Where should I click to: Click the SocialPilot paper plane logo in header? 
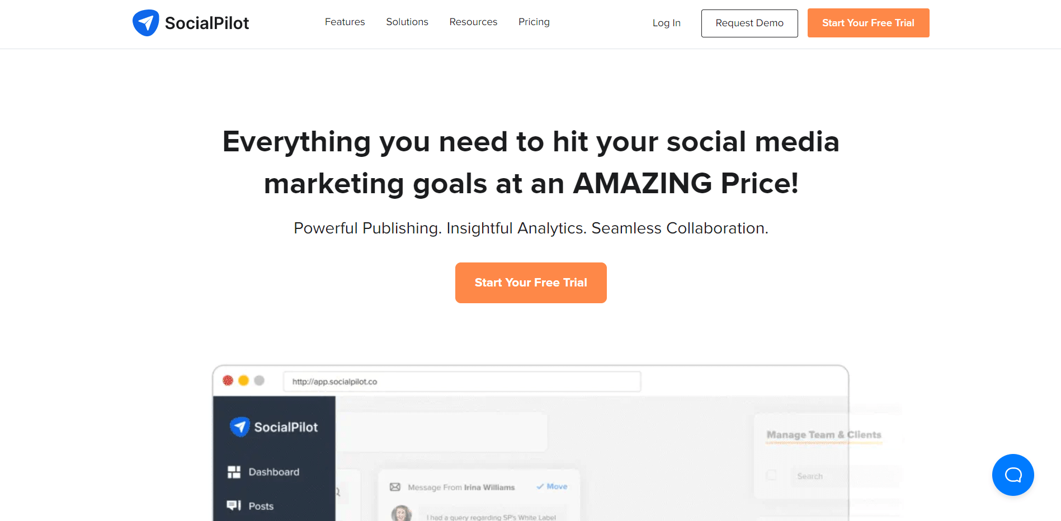(x=146, y=22)
